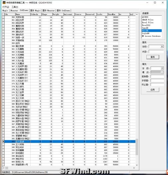Select the row marker beside item 373
The image size is (168, 175).
(3, 84)
